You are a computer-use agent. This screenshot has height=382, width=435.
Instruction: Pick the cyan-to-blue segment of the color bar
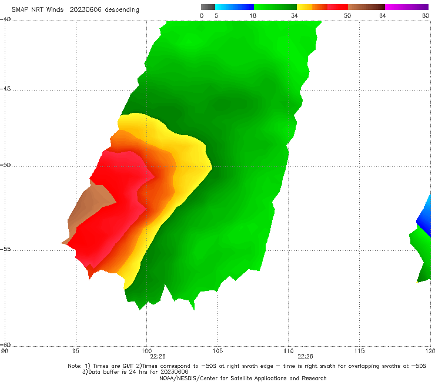(235, 7)
